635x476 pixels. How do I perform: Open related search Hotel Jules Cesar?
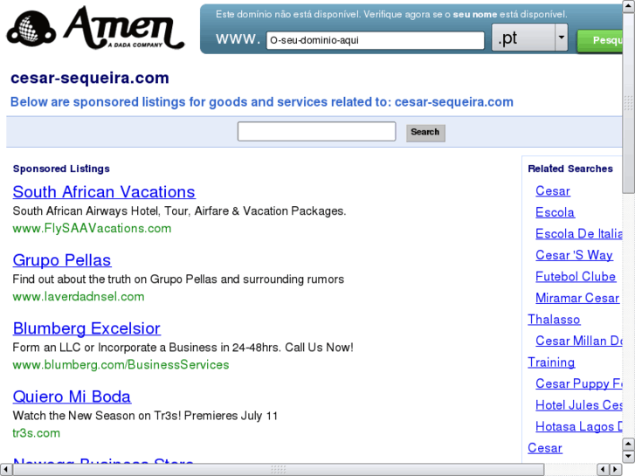pyautogui.click(x=579, y=405)
